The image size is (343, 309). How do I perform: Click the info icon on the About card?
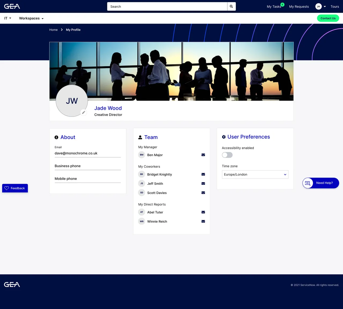pos(56,137)
